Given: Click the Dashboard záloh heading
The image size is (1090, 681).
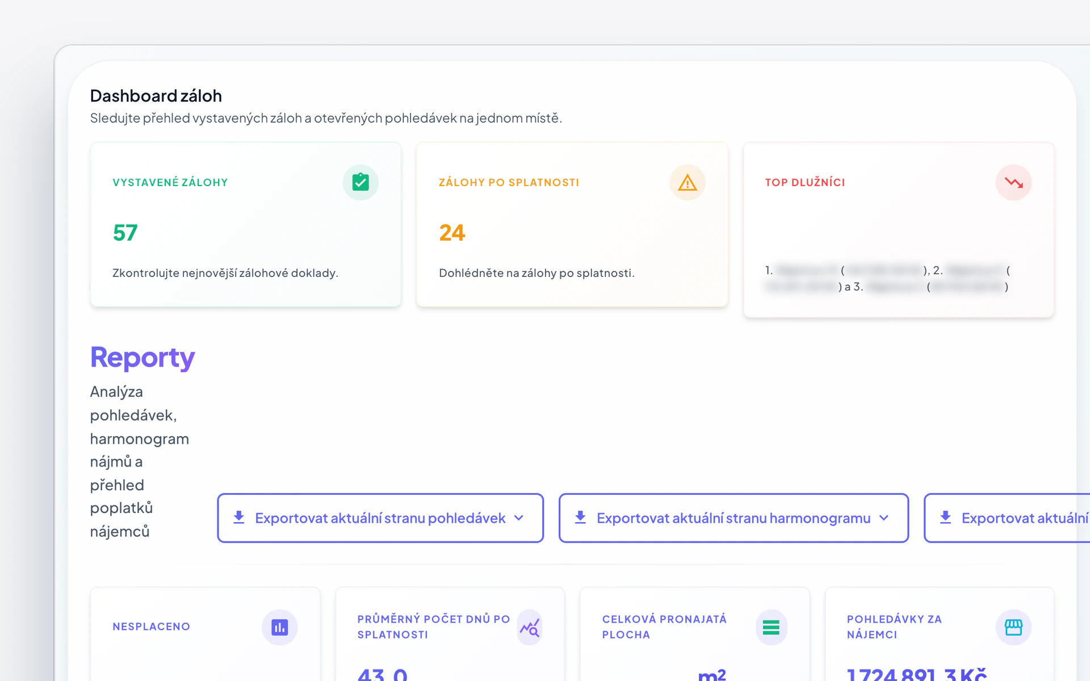Looking at the screenshot, I should (x=156, y=96).
